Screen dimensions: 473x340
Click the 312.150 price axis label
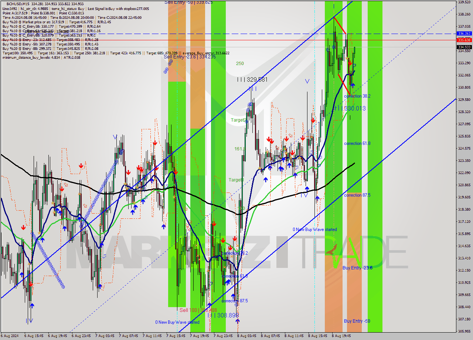pyautogui.click(x=464, y=271)
